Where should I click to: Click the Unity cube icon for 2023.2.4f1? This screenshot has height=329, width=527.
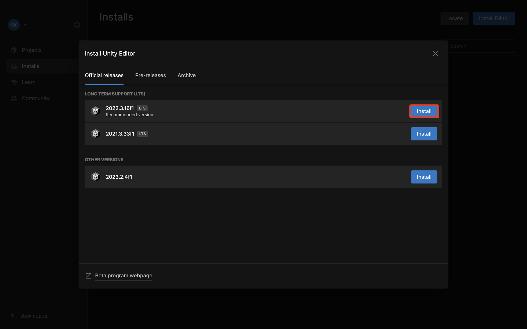[x=95, y=177]
